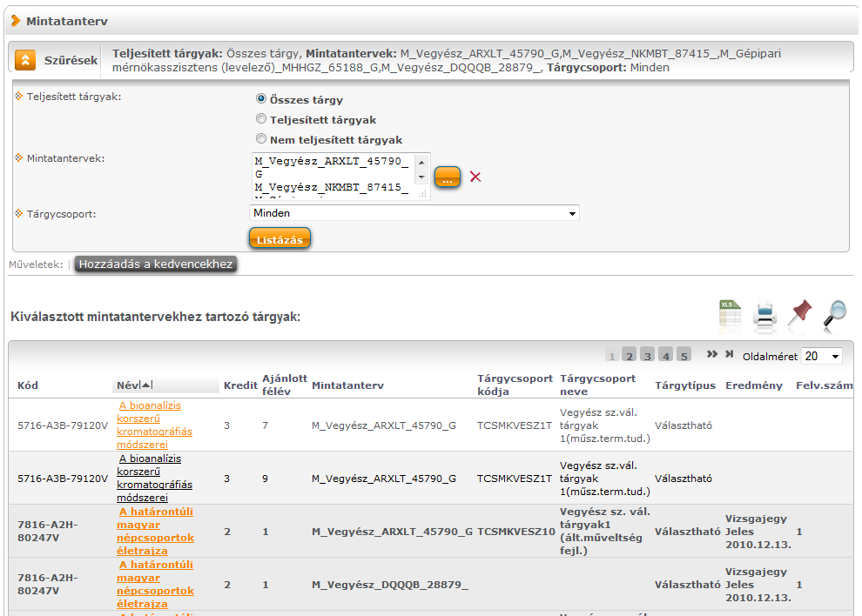Sort by Ajánlott félév column header

pyautogui.click(x=284, y=385)
